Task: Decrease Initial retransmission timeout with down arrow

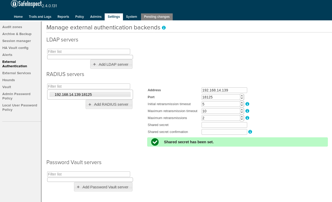Action: click(242, 106)
